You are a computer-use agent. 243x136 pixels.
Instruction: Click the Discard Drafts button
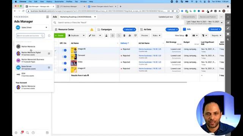coord(189,17)
